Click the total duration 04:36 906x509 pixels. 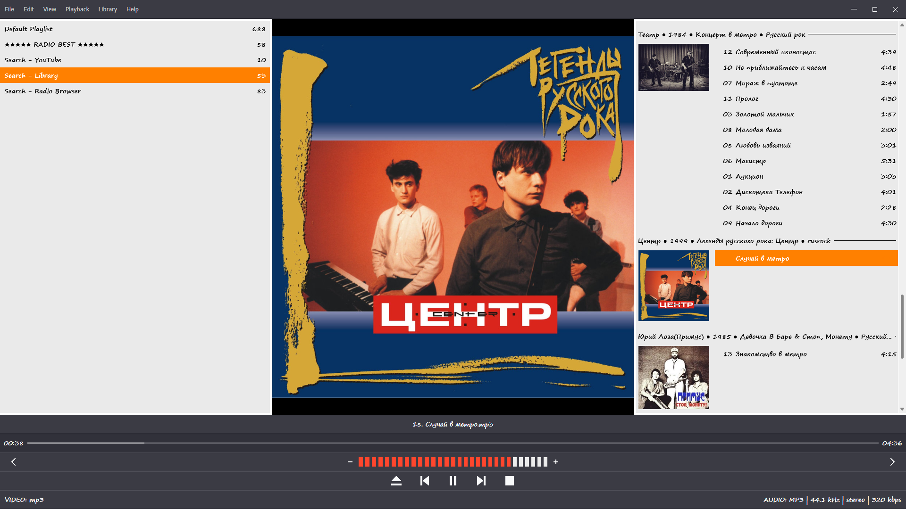[892, 443]
